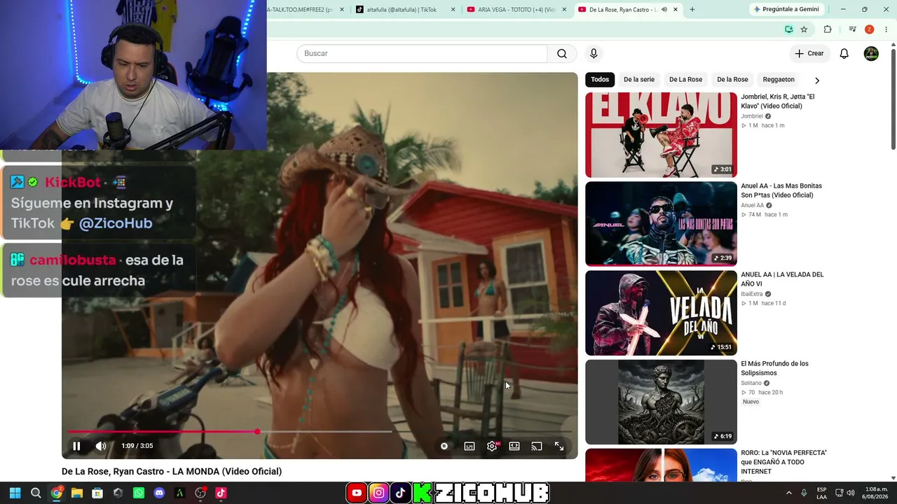
Task: Open Chrome three-dot menu
Action: 885,29
